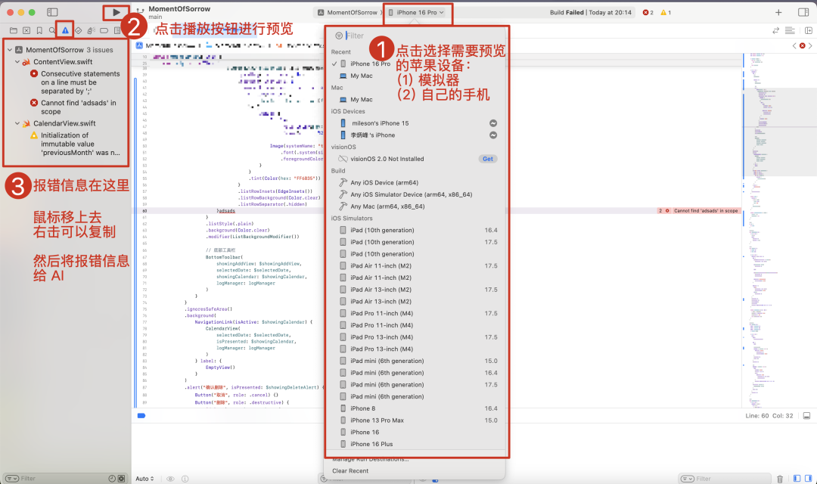Click Clear Recent

350,471
